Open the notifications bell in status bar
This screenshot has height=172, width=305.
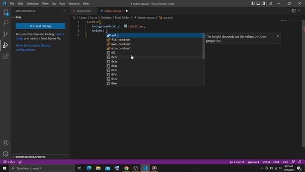(300, 162)
